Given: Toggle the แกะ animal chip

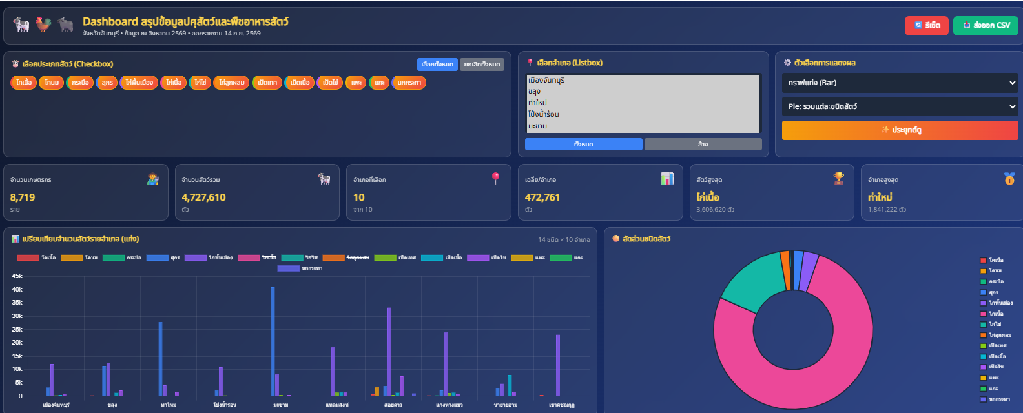Looking at the screenshot, I should click(379, 83).
